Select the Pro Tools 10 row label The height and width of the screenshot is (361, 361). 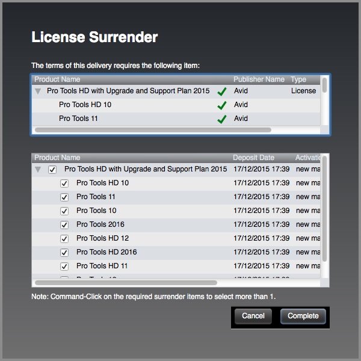pos(96,211)
